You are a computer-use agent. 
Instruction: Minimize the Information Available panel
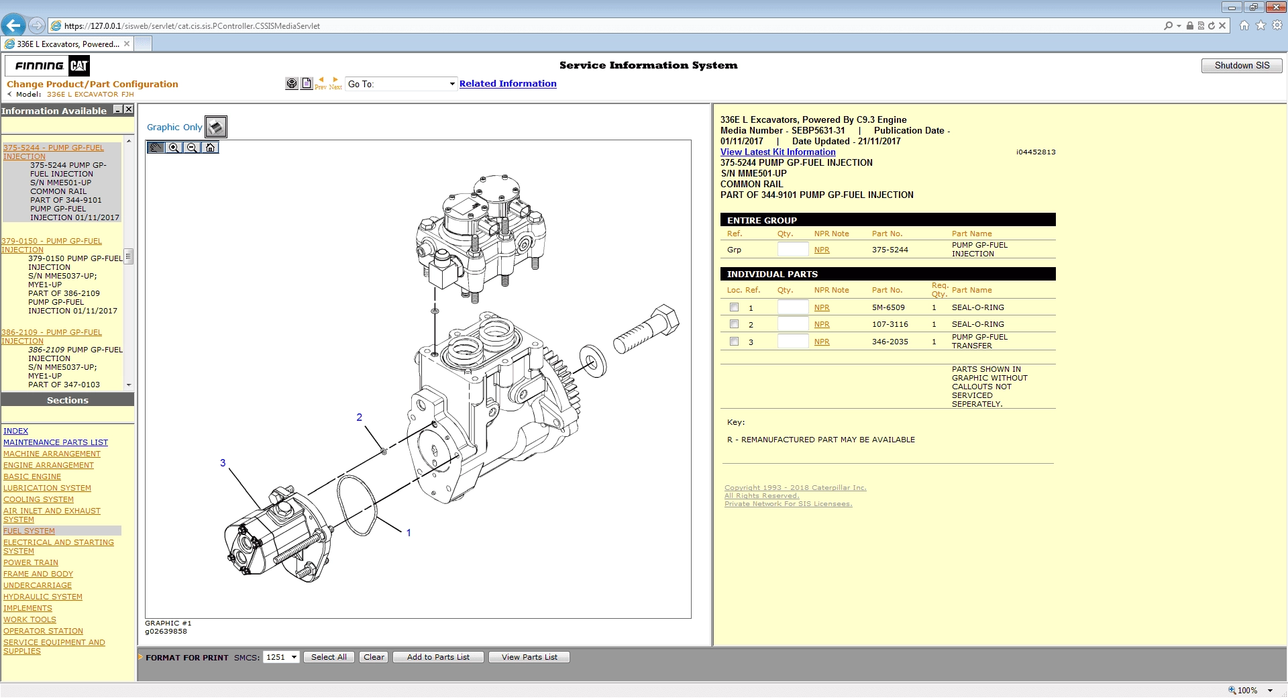tap(118, 109)
